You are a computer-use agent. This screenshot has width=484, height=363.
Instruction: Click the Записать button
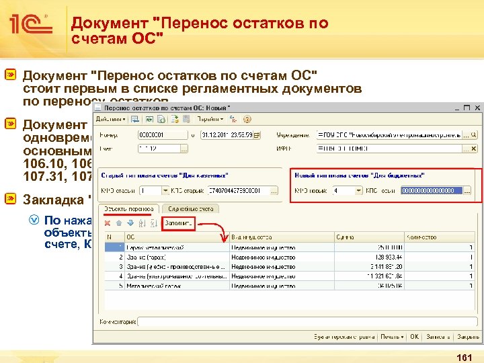pos(438,337)
